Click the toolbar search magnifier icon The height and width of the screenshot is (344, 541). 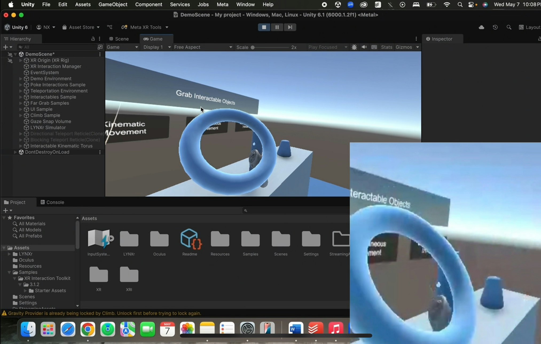[509, 27]
